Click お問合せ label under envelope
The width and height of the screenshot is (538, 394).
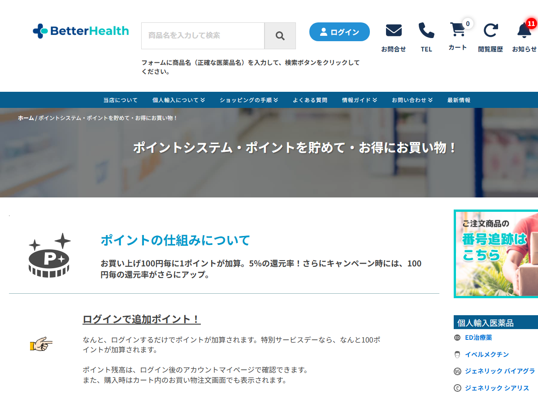[x=394, y=49]
